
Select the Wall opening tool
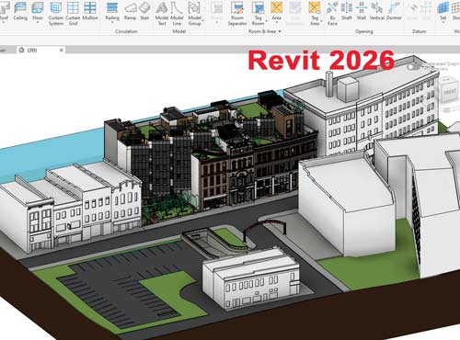(x=362, y=11)
